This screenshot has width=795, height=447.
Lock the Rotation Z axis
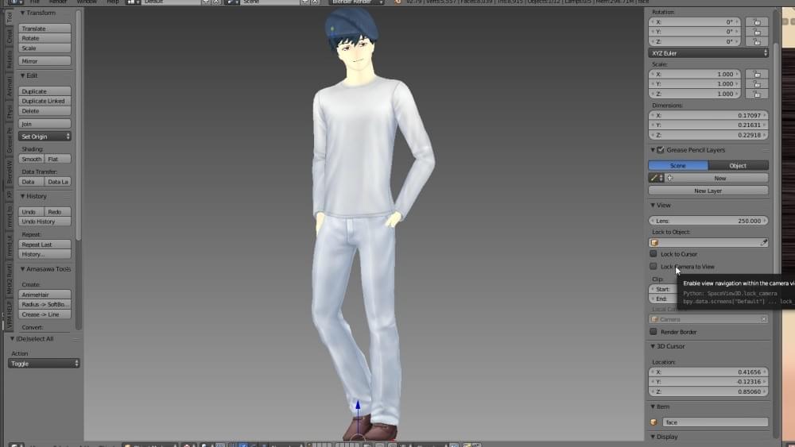[x=757, y=41]
